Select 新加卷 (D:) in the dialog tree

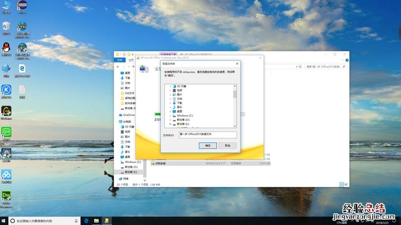(183, 120)
